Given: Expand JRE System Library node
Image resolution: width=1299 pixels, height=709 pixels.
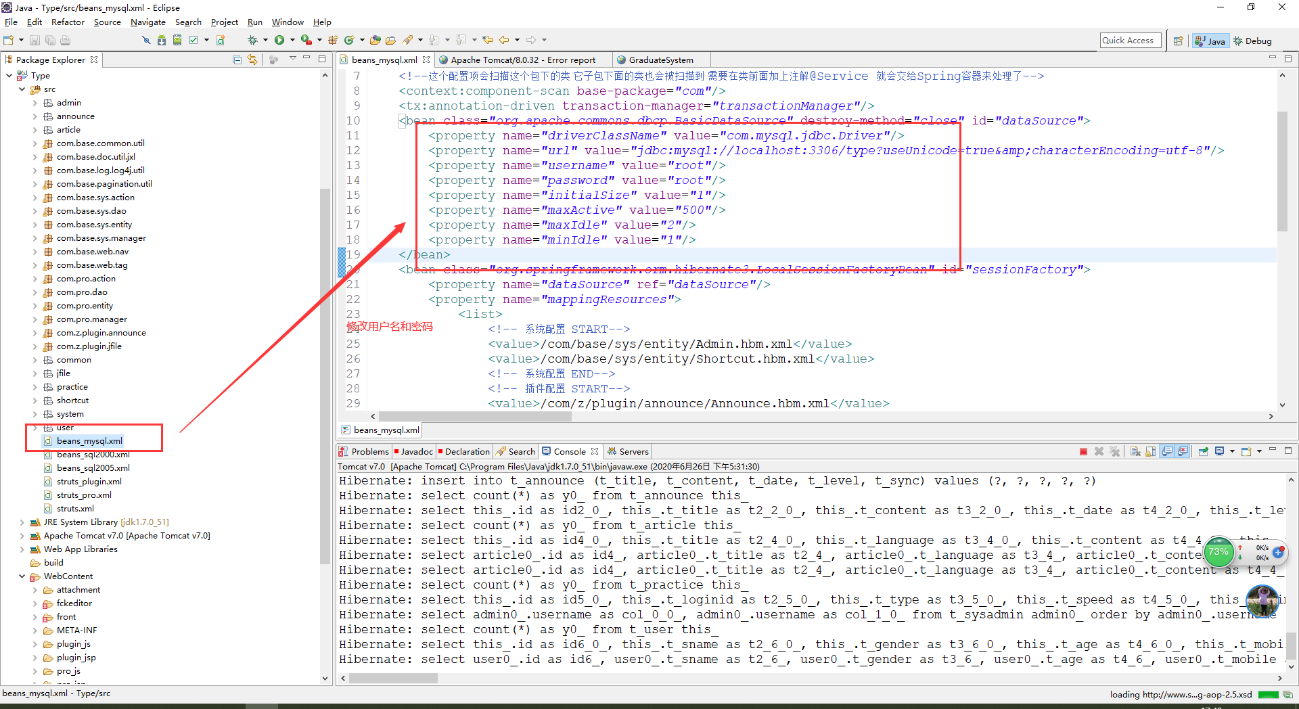Looking at the screenshot, I should point(22,522).
